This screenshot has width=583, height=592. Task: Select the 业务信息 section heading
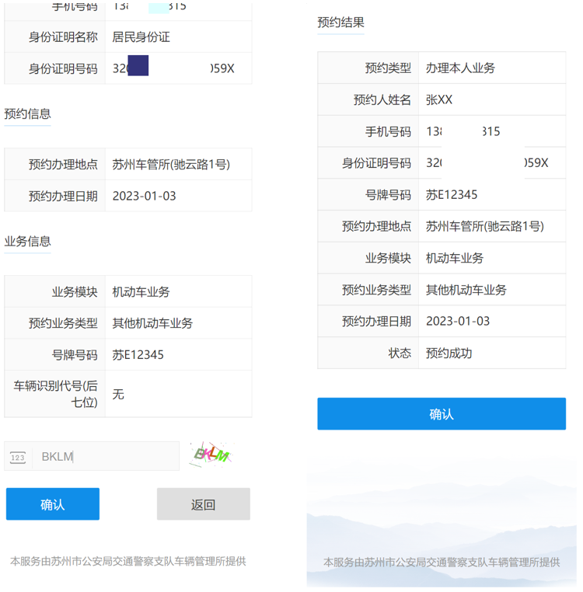pyautogui.click(x=27, y=242)
